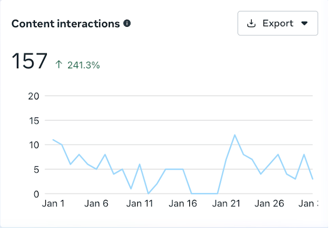Click the Jan 21 date label
The width and height of the screenshot is (330, 228).
pyautogui.click(x=226, y=204)
